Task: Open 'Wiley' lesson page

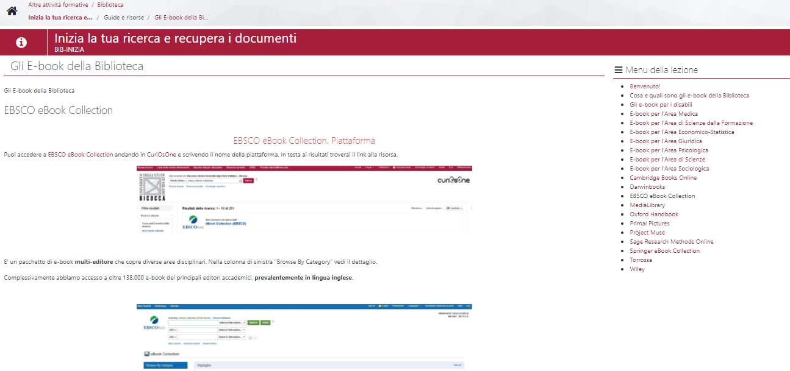Action: [637, 269]
